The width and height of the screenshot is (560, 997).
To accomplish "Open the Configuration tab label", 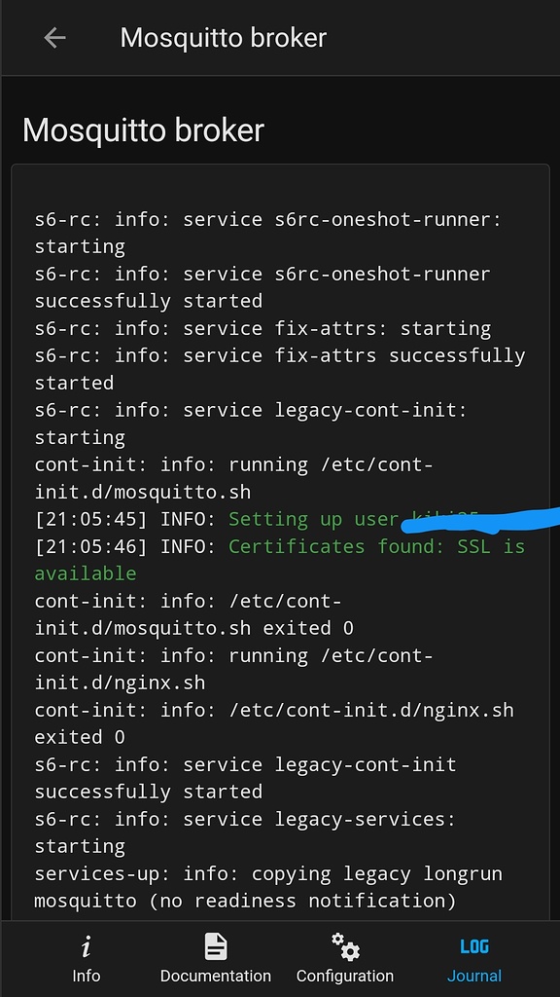I will pos(345,976).
